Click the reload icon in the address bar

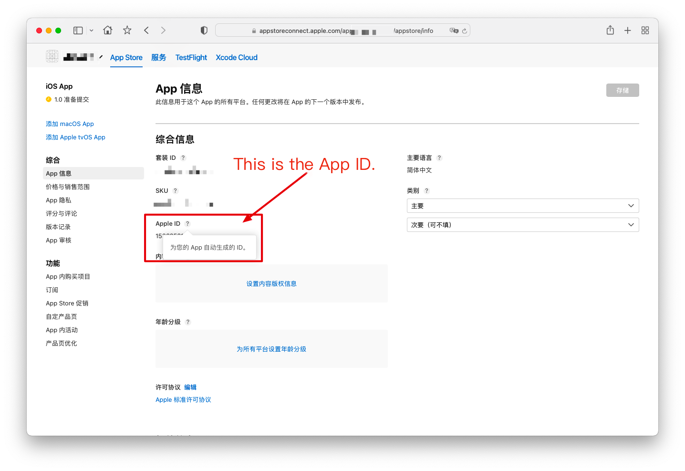465,30
